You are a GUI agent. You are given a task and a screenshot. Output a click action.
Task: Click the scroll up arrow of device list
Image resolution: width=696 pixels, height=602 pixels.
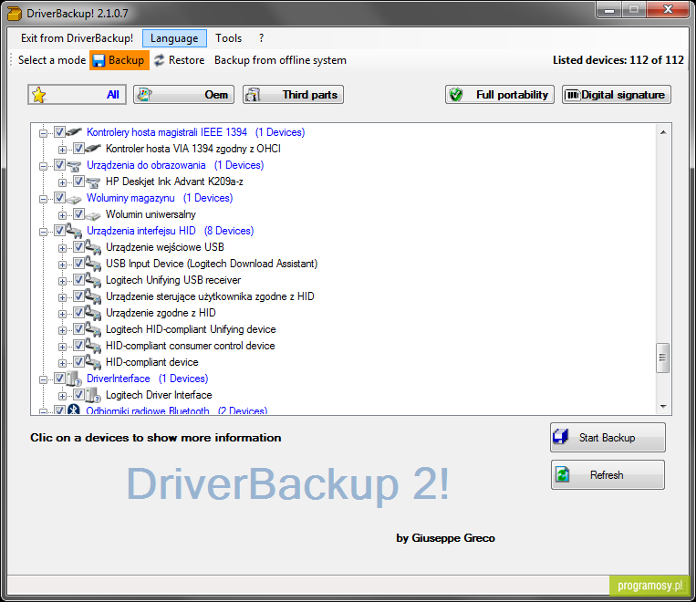click(663, 132)
